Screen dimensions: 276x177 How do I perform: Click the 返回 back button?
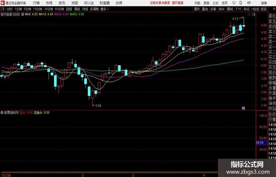coord(263,9)
